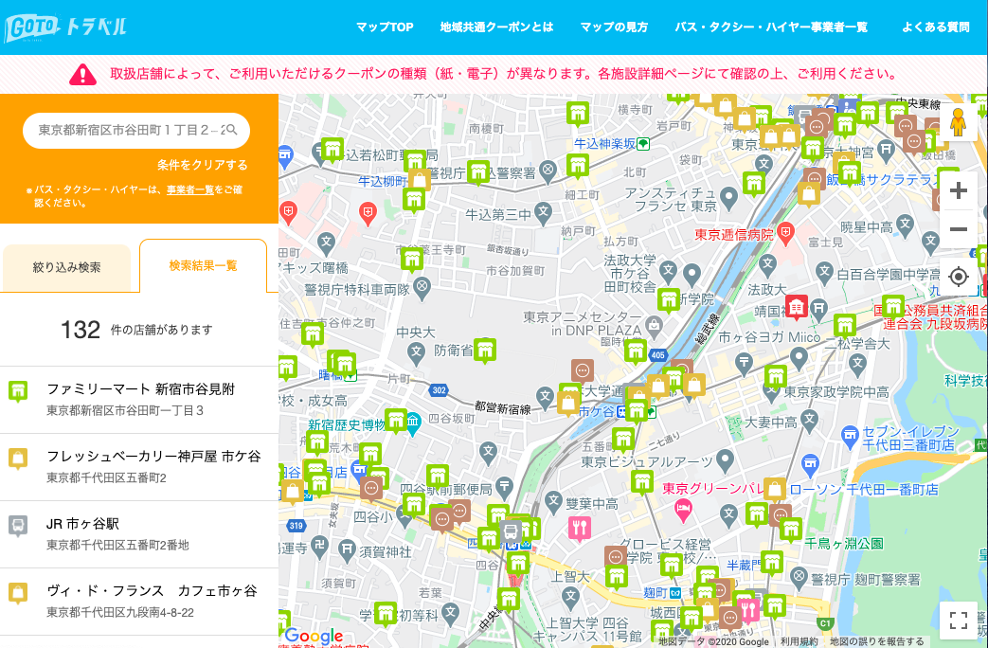Click green store icon beside ファミリーマート 新宿市谷見附
The image size is (988, 648).
pyautogui.click(x=18, y=391)
